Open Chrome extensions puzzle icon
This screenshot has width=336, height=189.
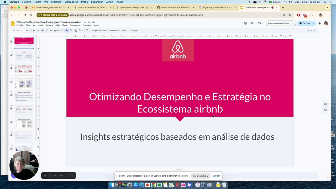click(x=311, y=15)
